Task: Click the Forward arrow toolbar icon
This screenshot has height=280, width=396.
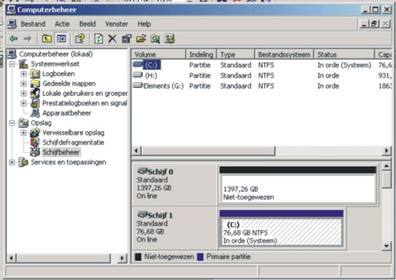Action: (x=27, y=39)
